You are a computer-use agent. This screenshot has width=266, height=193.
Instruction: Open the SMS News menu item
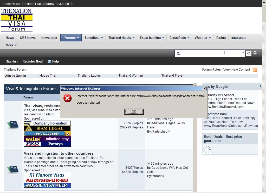point(28,38)
